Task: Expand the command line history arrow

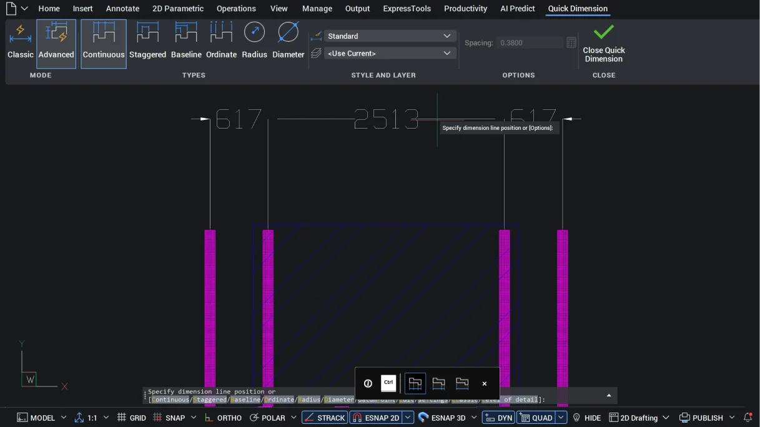Action: 609,395
